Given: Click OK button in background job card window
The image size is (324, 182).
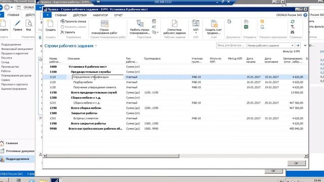Looking at the screenshot, I should point(273,171).
